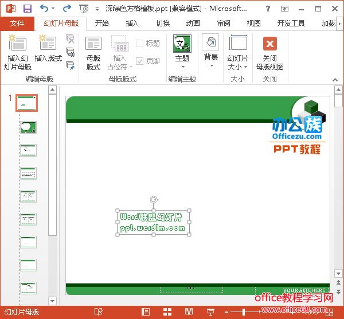Image resolution: width=344 pixels, height=319 pixels.
Task: Toggle the 标题 checkbox
Action: point(147,43)
